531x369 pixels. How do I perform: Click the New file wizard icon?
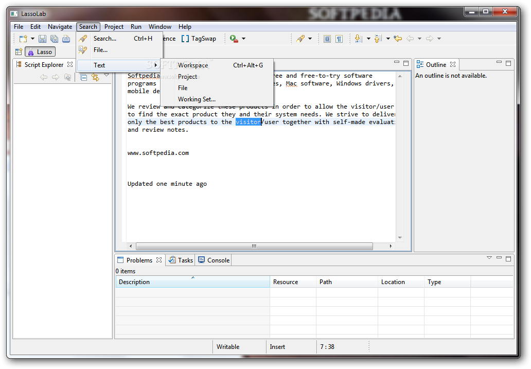point(23,39)
